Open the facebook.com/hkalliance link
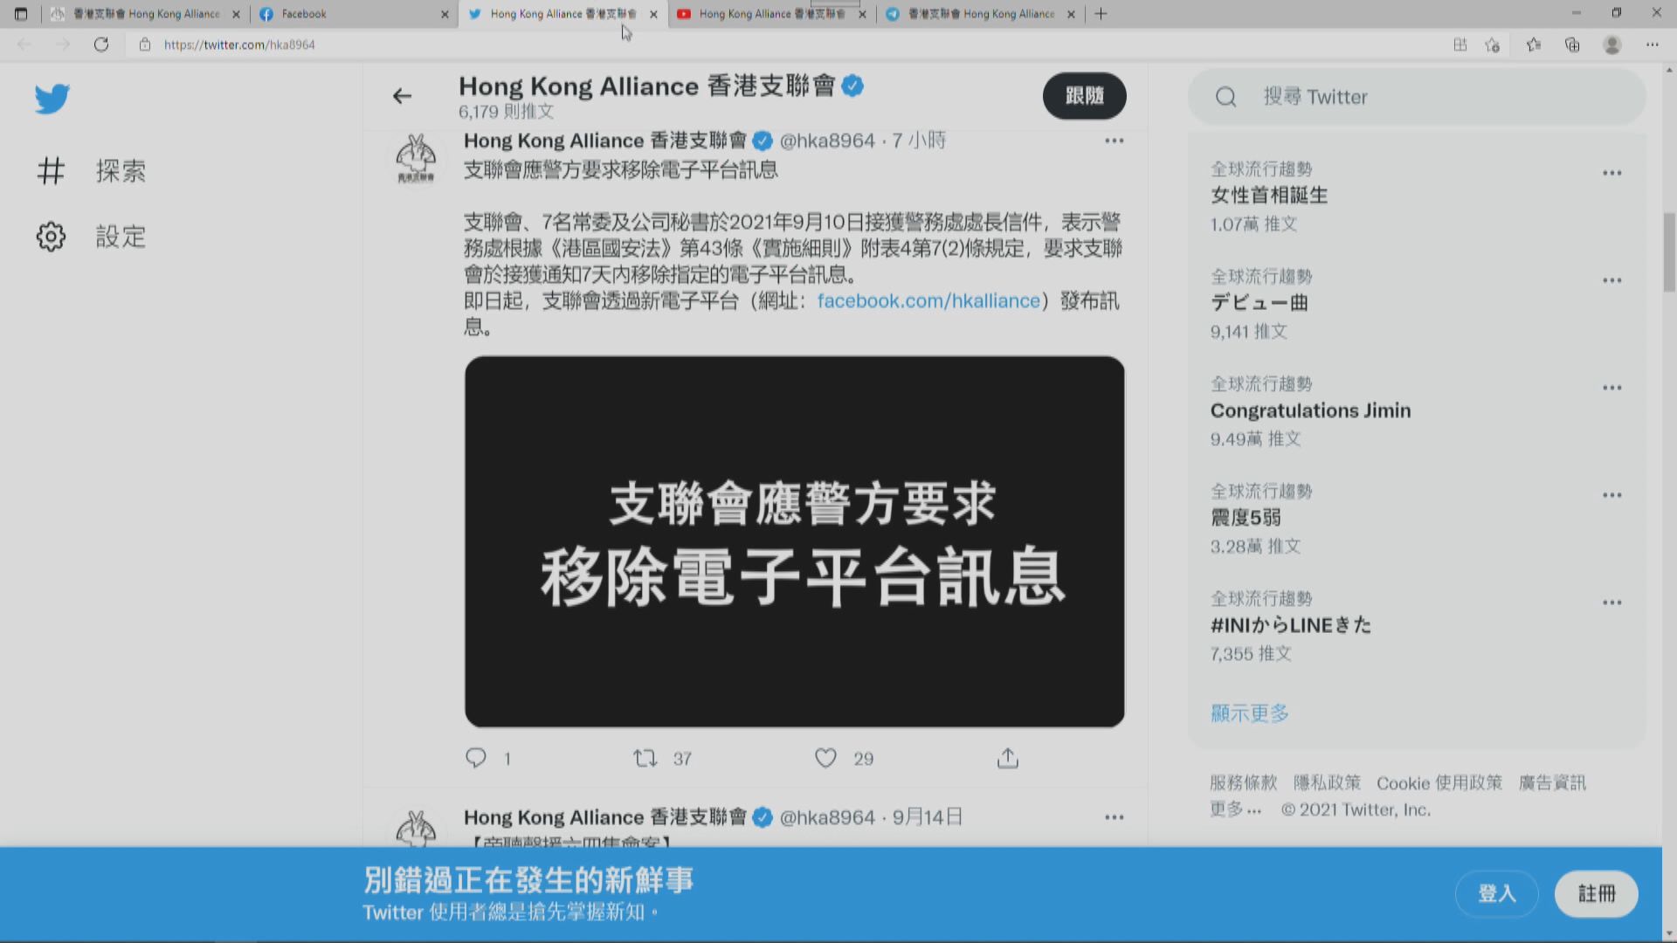 point(928,301)
